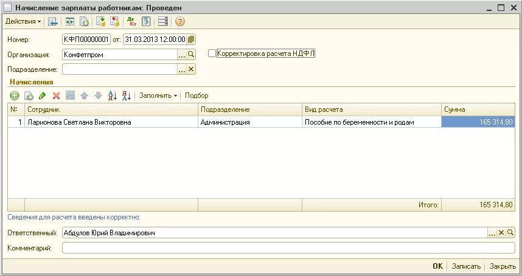This screenshot has width=522, height=276.
Task: Click ellipsis select button for Ответственный
Action: 492,233
